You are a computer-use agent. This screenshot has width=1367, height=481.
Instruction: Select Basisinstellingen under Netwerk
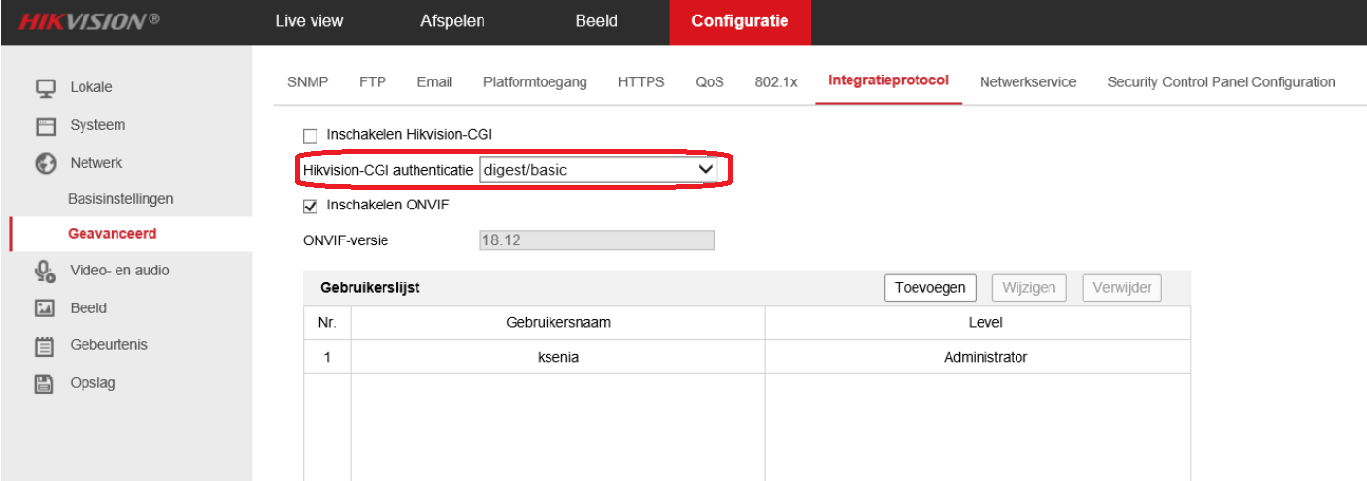pos(120,198)
